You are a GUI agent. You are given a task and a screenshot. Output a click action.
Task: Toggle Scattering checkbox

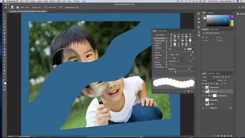point(154,43)
